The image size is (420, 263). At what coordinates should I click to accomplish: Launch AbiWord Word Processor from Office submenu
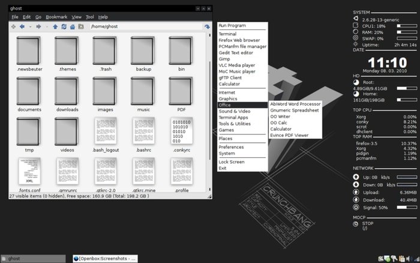(x=295, y=104)
